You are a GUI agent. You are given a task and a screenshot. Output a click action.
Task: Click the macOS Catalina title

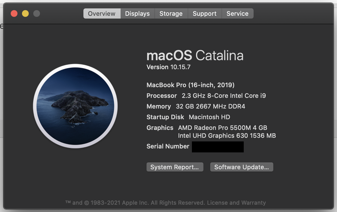195,55
